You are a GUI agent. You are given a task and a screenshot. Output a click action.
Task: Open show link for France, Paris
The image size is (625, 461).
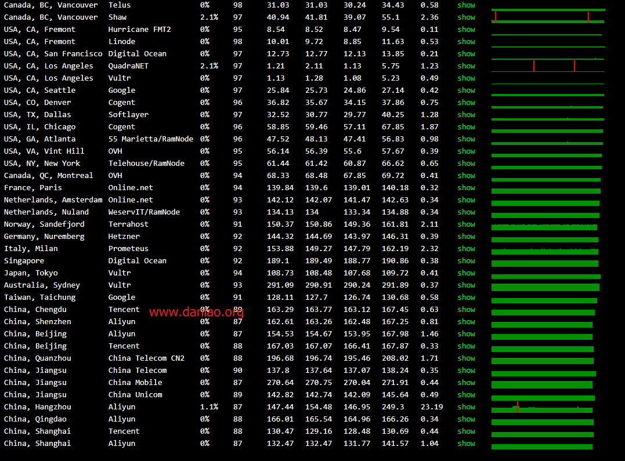466,188
